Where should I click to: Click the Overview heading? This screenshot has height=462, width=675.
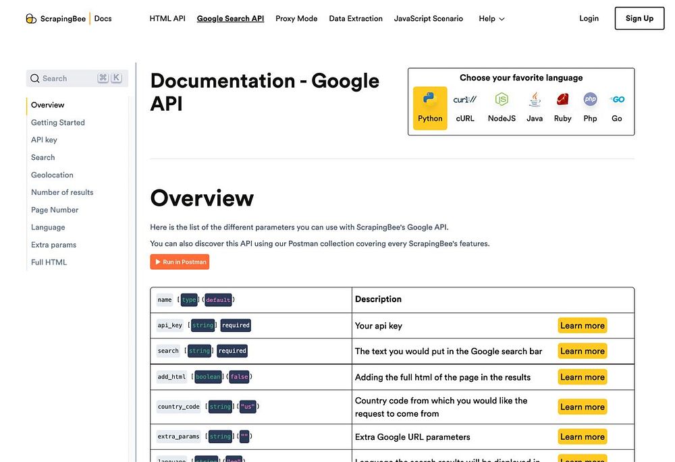point(202,198)
